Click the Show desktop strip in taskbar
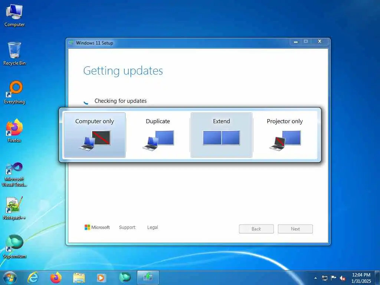The height and width of the screenshot is (285, 380). point(377,278)
